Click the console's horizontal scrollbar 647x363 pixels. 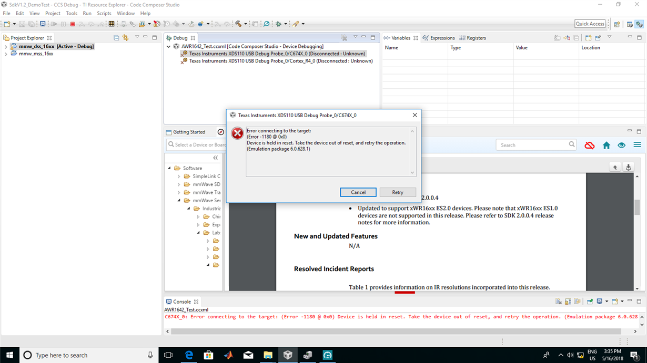397,331
